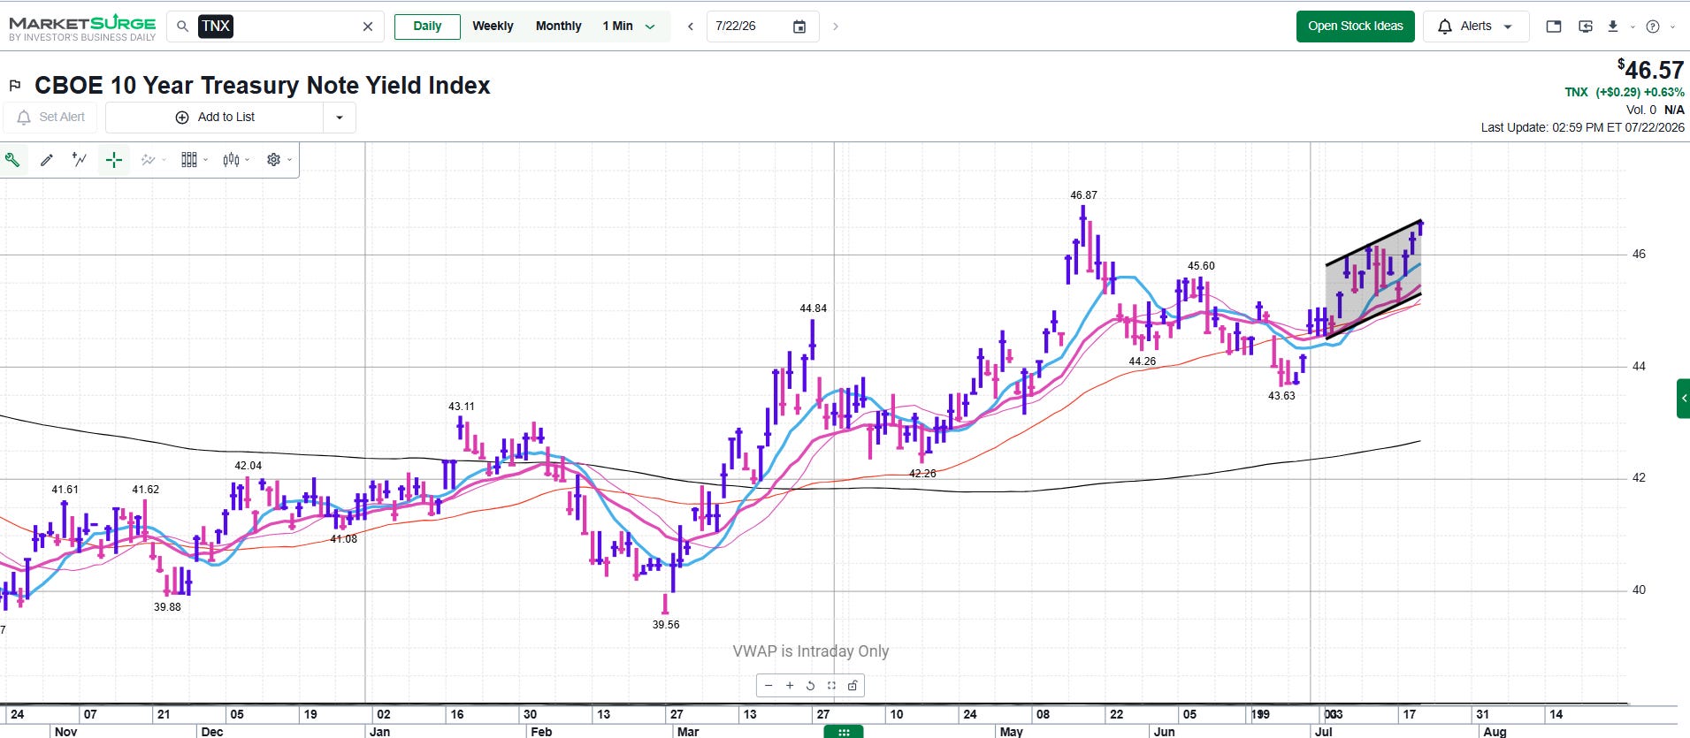This screenshot has height=738, width=1690.
Task: Select the Daily timeframe tab
Action: pos(427,27)
